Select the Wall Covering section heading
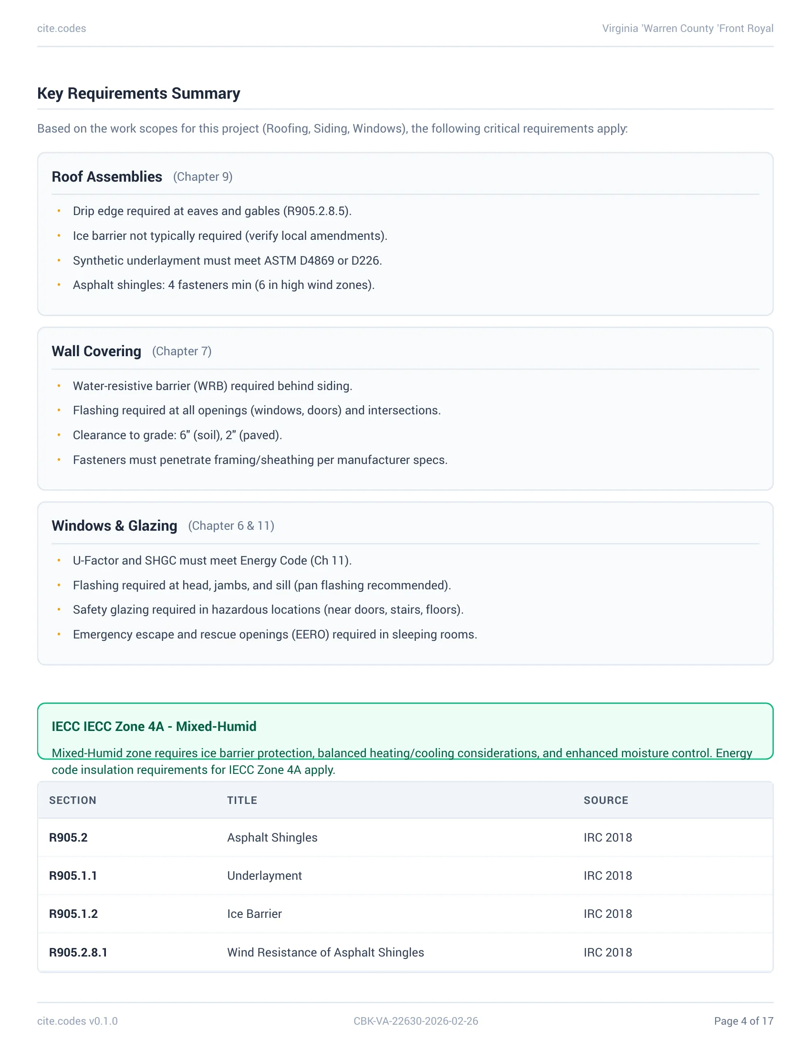The image size is (811, 1049). [x=96, y=351]
